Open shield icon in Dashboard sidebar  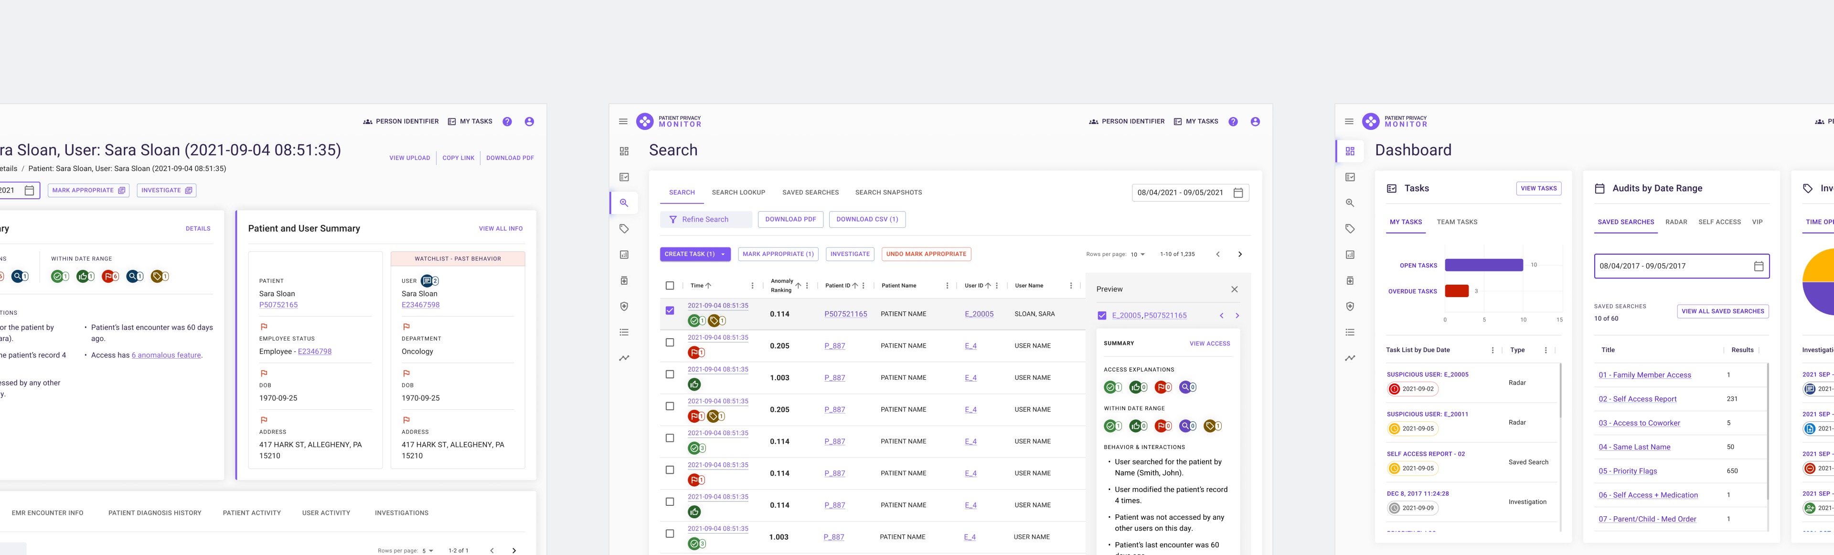coord(1351,307)
